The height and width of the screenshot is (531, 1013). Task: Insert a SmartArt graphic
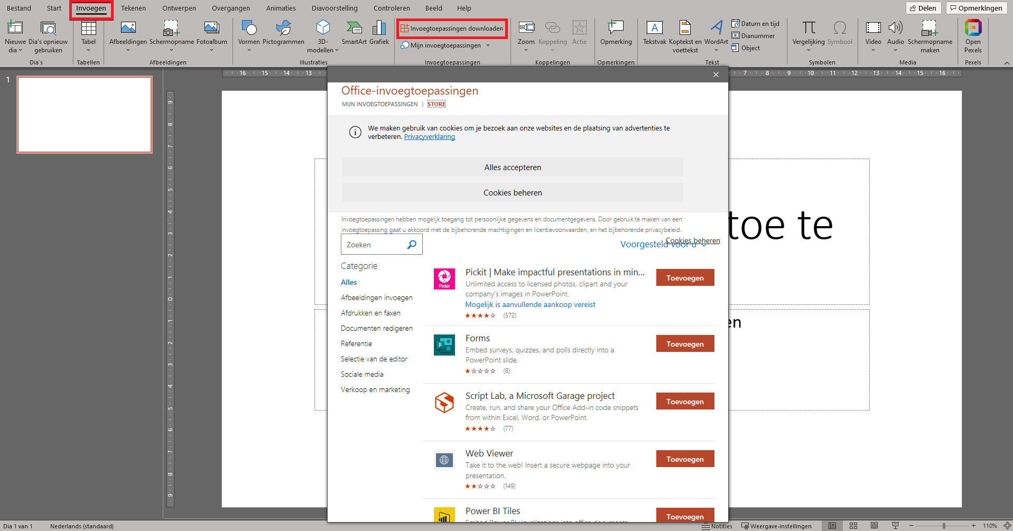[354, 33]
